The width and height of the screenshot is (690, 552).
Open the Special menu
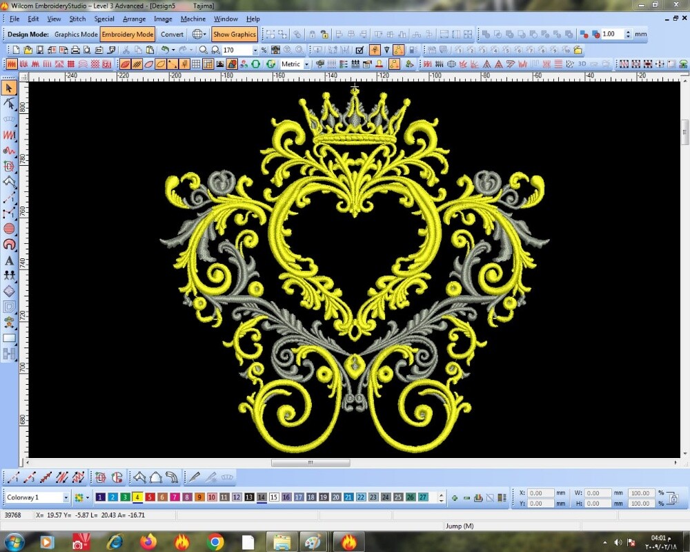click(x=104, y=19)
